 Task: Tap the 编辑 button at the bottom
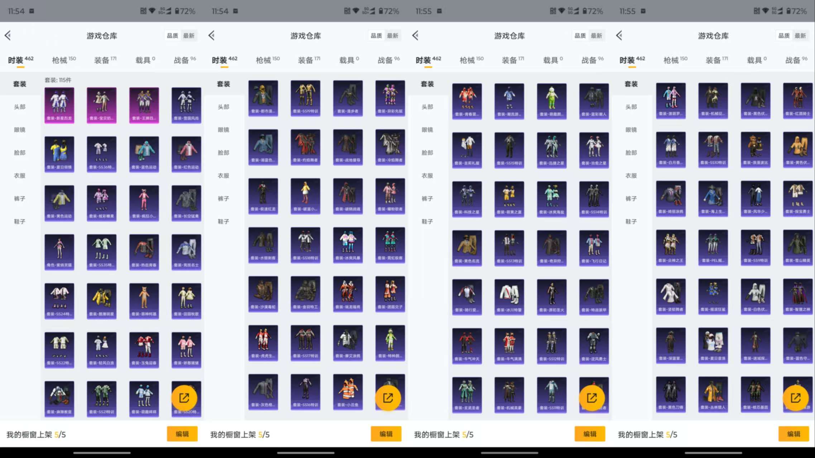pos(182,434)
